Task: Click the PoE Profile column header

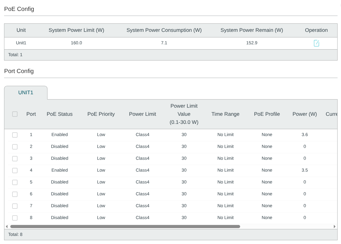Action: (x=267, y=114)
